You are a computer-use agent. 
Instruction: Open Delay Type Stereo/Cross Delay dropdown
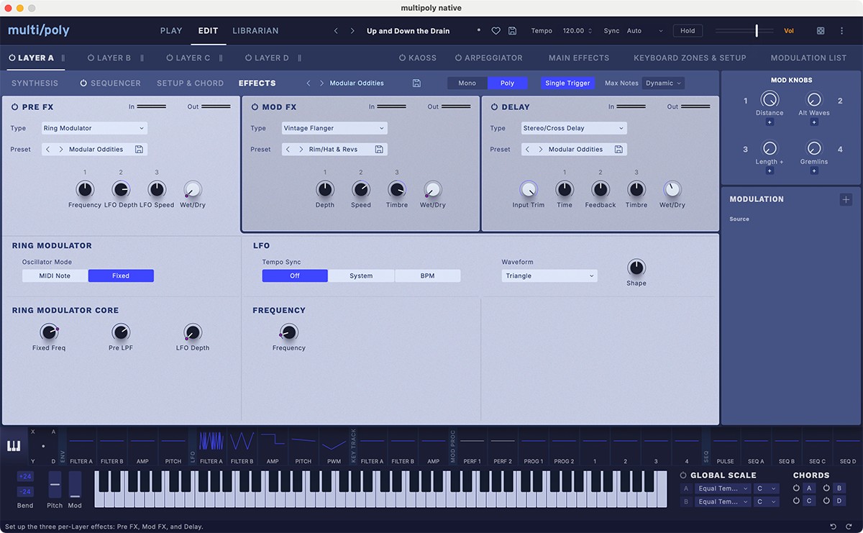(x=574, y=128)
